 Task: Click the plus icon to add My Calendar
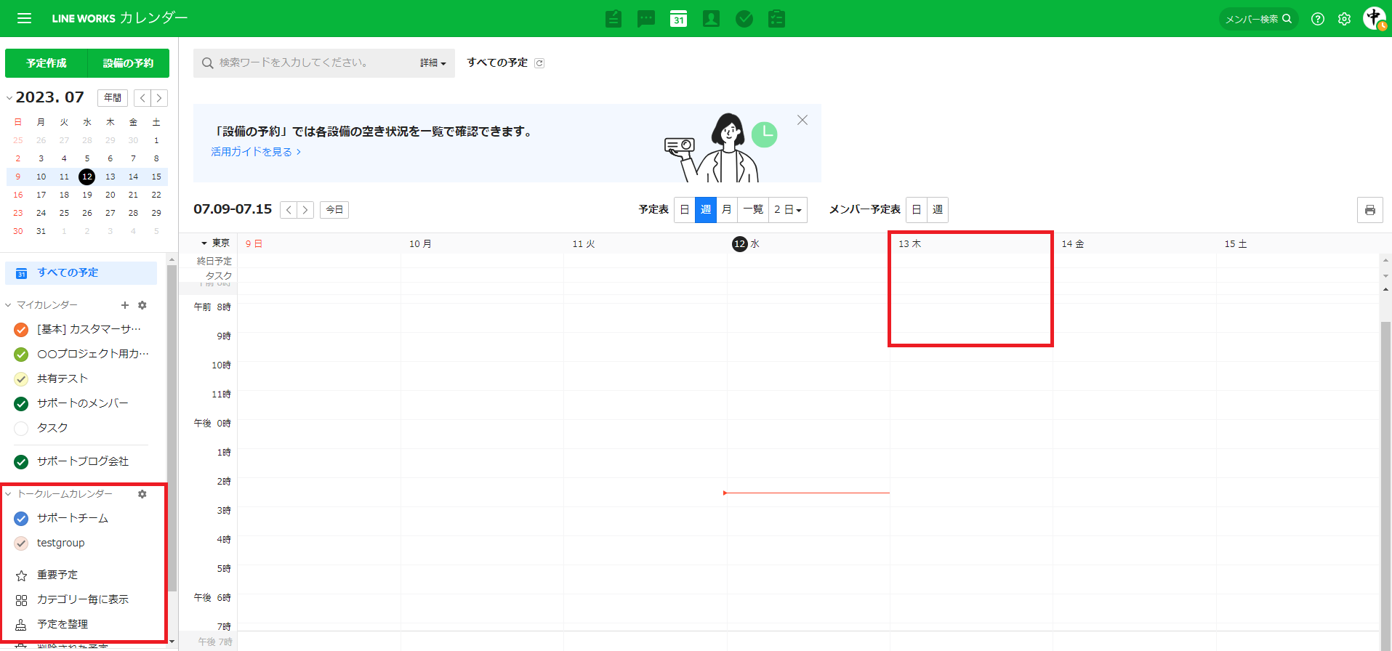pos(125,305)
